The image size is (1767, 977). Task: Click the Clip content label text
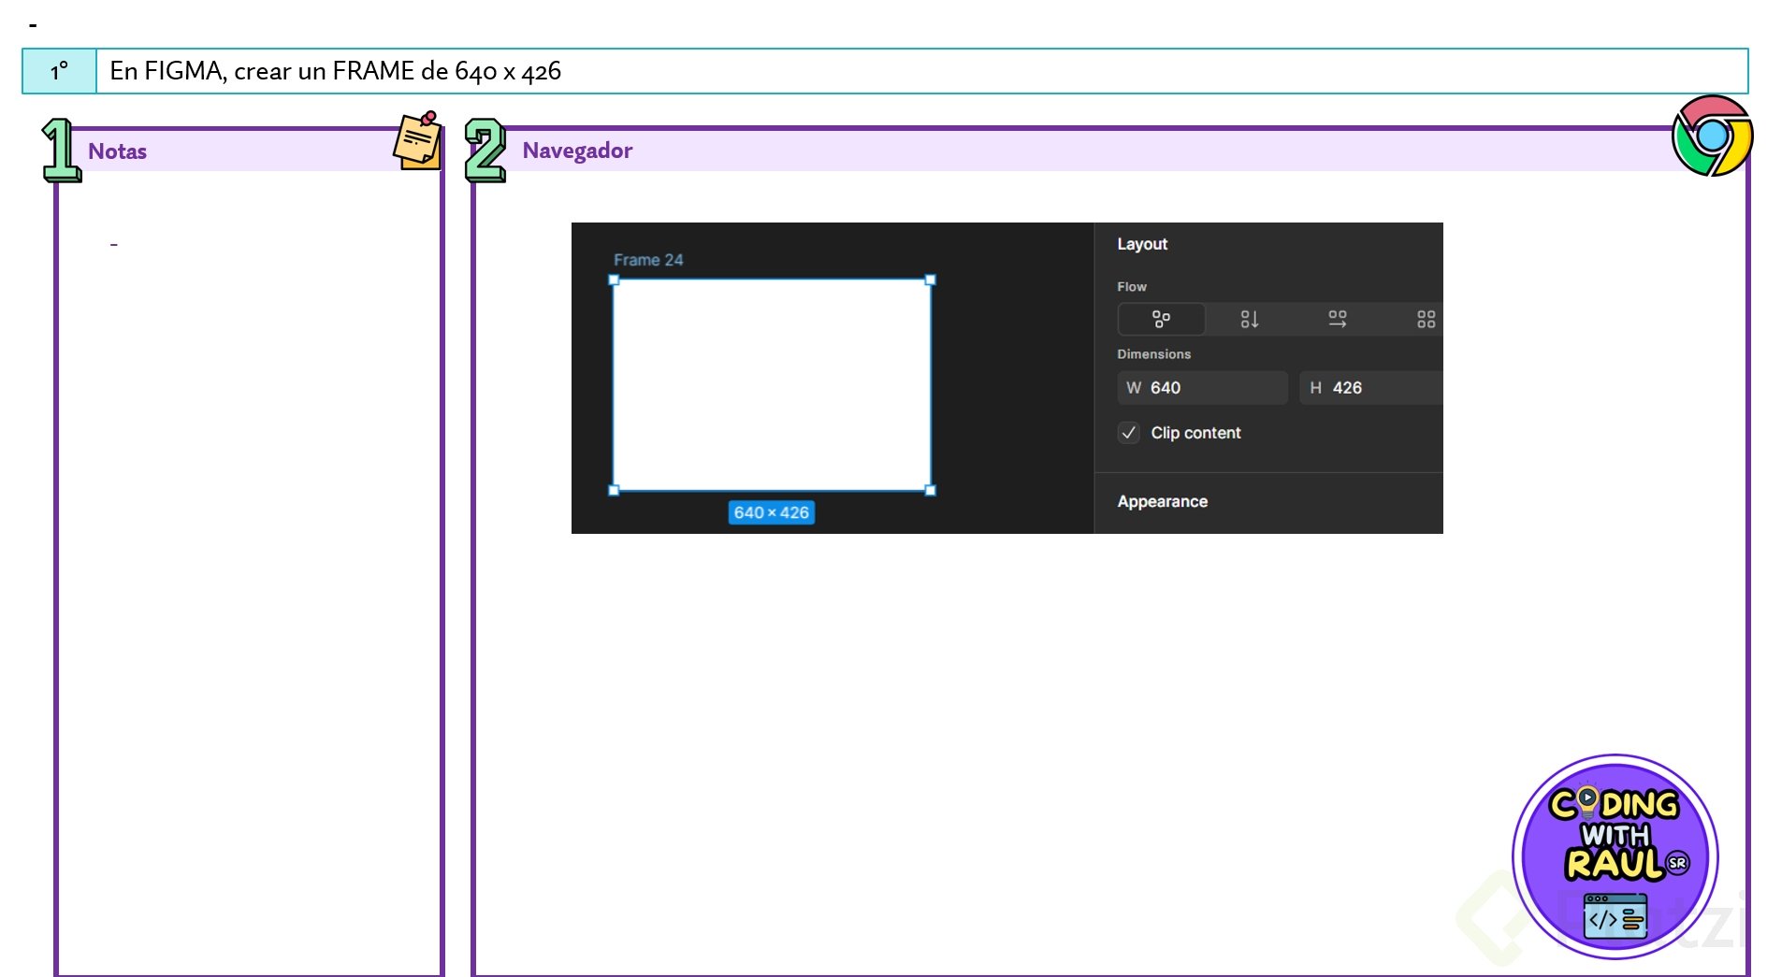(x=1195, y=433)
